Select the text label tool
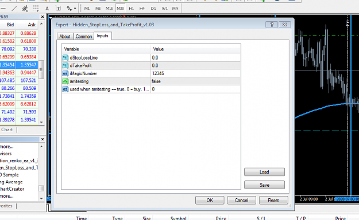Viewport: 359px width, 220px height. 47,9
